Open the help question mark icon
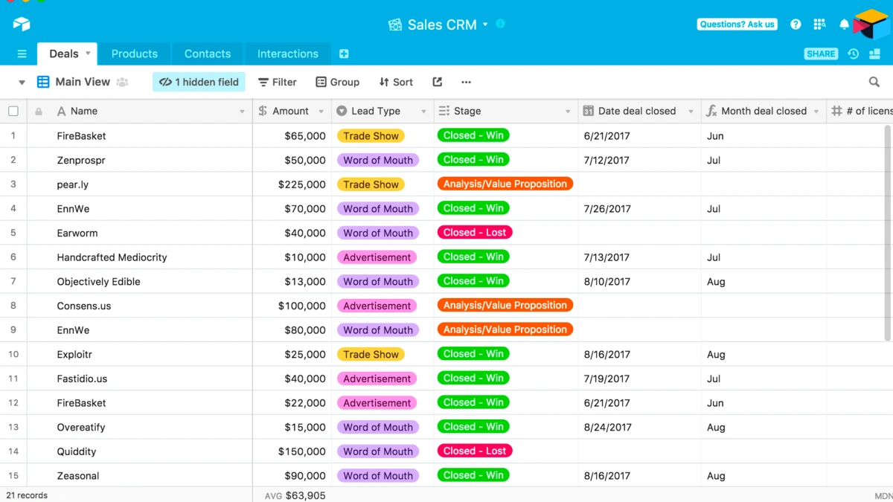The width and height of the screenshot is (893, 502). coord(796,24)
